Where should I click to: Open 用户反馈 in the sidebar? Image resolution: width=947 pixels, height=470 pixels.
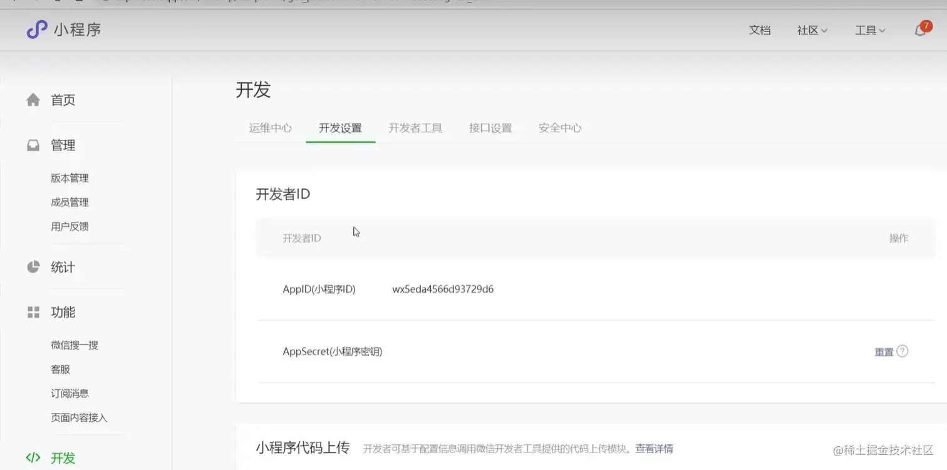[x=70, y=226]
